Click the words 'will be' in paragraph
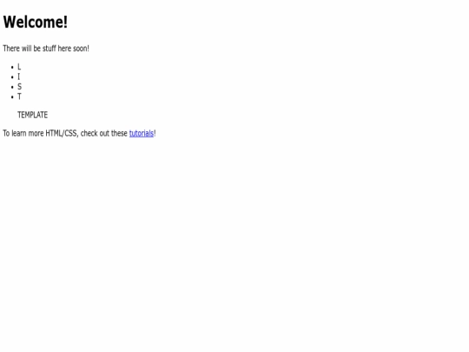 pos(31,48)
